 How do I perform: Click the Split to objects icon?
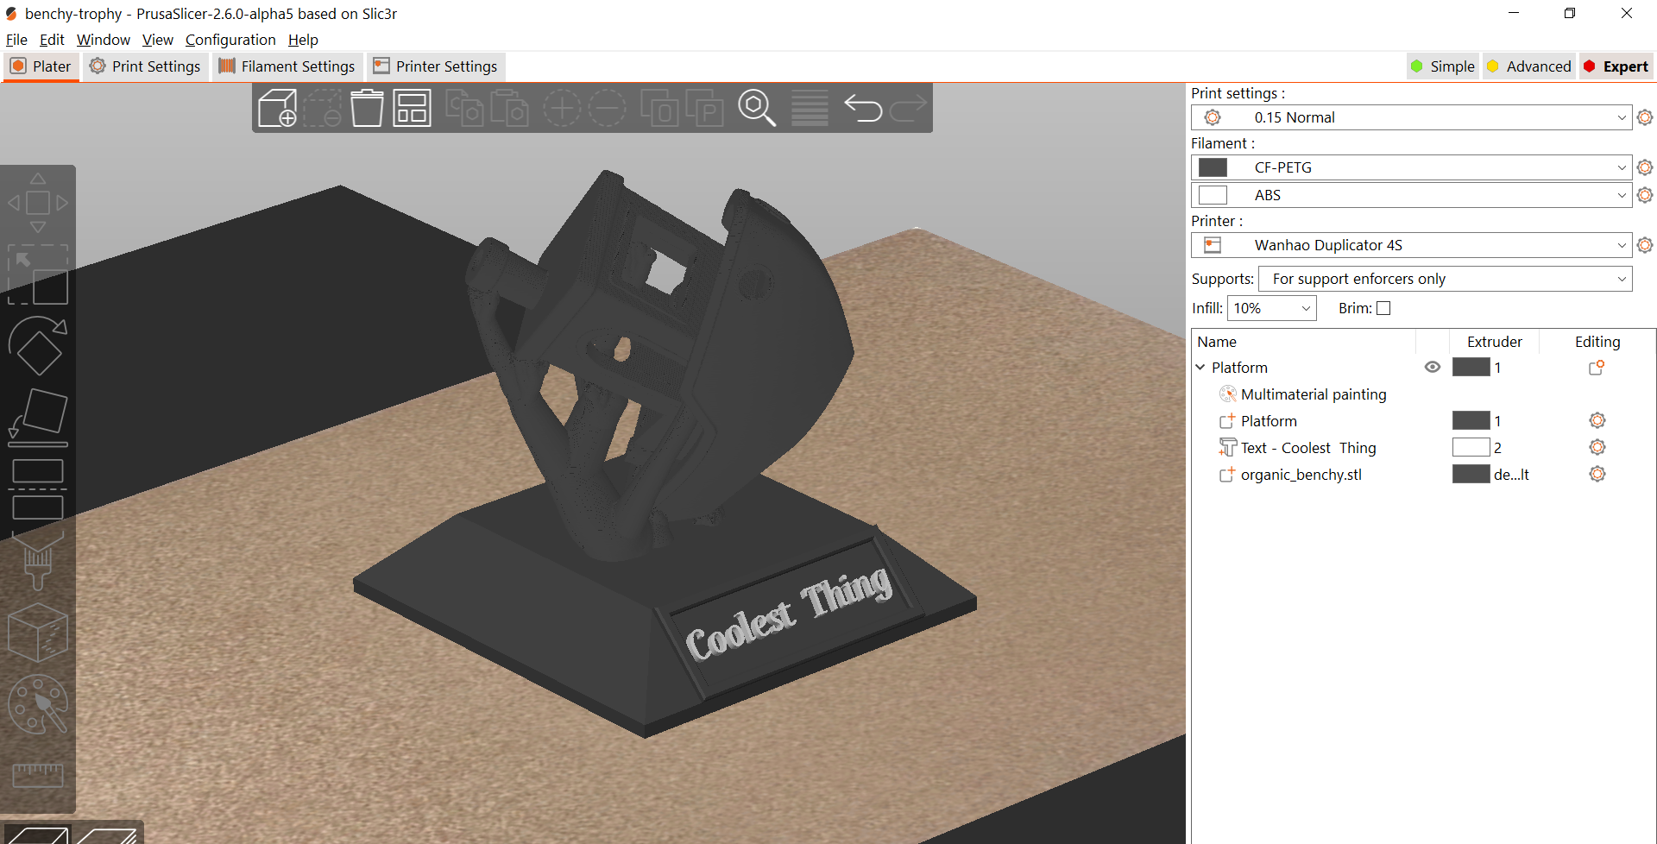659,108
